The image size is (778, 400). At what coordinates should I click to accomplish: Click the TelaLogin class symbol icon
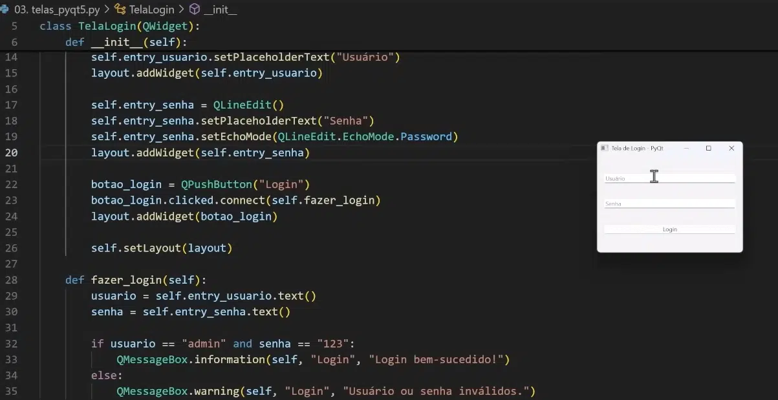coord(120,10)
